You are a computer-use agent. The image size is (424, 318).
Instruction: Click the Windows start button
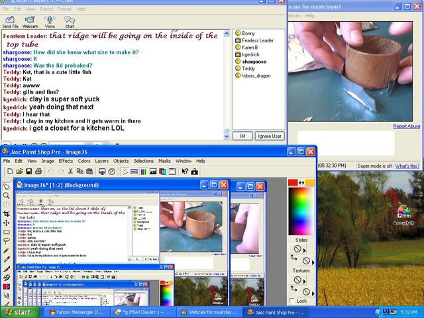point(19,312)
